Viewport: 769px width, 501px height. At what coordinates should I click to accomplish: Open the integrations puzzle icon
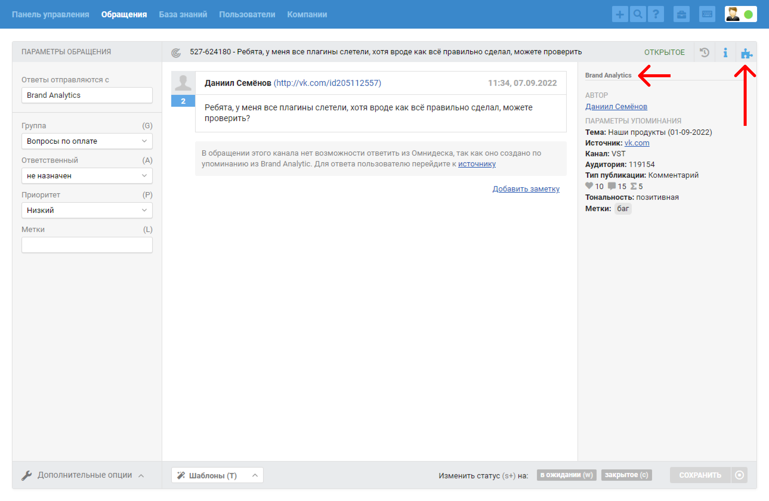pos(746,53)
